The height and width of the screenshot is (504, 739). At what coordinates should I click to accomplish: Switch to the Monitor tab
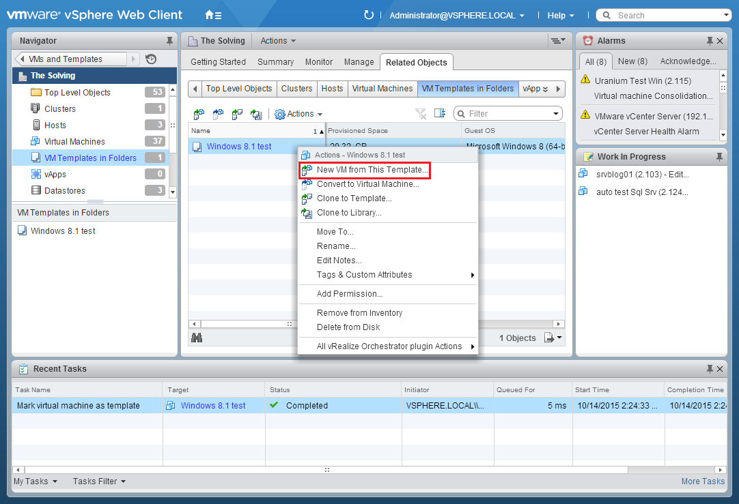pos(318,62)
